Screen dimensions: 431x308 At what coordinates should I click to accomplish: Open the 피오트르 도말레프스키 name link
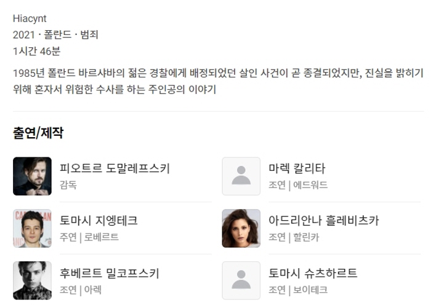115,168
